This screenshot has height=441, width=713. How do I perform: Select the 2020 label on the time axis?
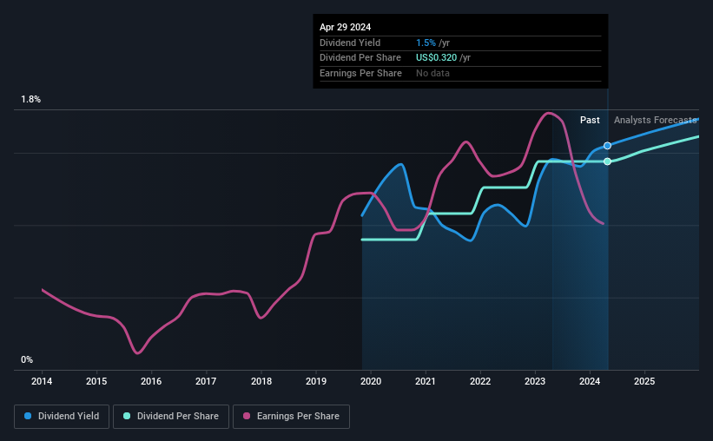[x=371, y=381]
